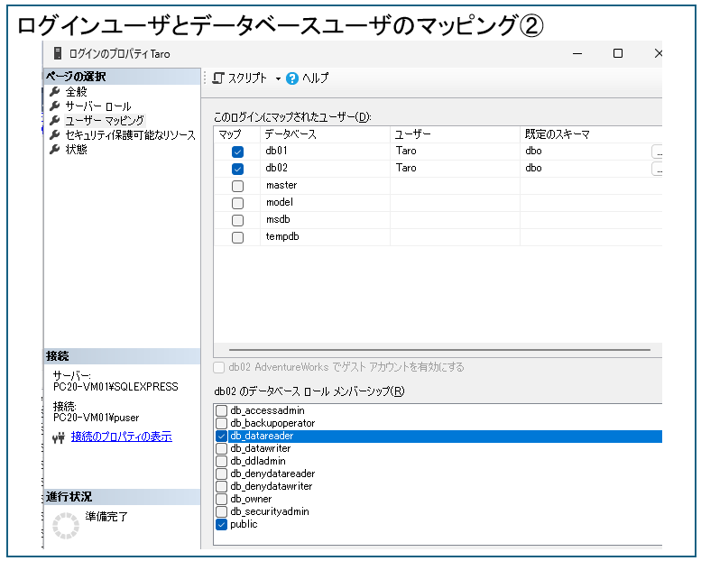Uncheck the db01 map checkbox

pyautogui.click(x=238, y=152)
